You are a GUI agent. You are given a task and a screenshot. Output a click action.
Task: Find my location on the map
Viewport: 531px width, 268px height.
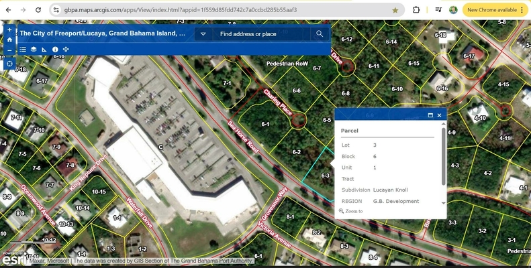point(9,64)
